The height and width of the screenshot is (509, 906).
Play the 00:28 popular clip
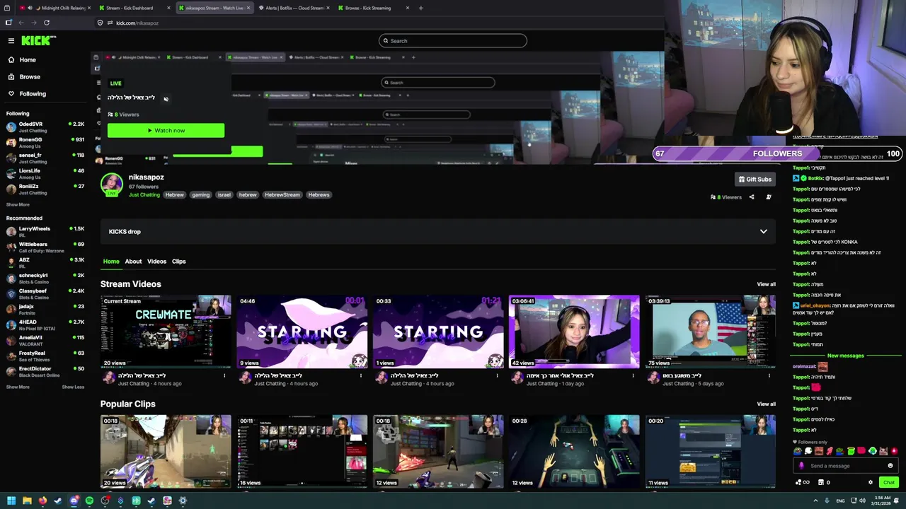574,452
